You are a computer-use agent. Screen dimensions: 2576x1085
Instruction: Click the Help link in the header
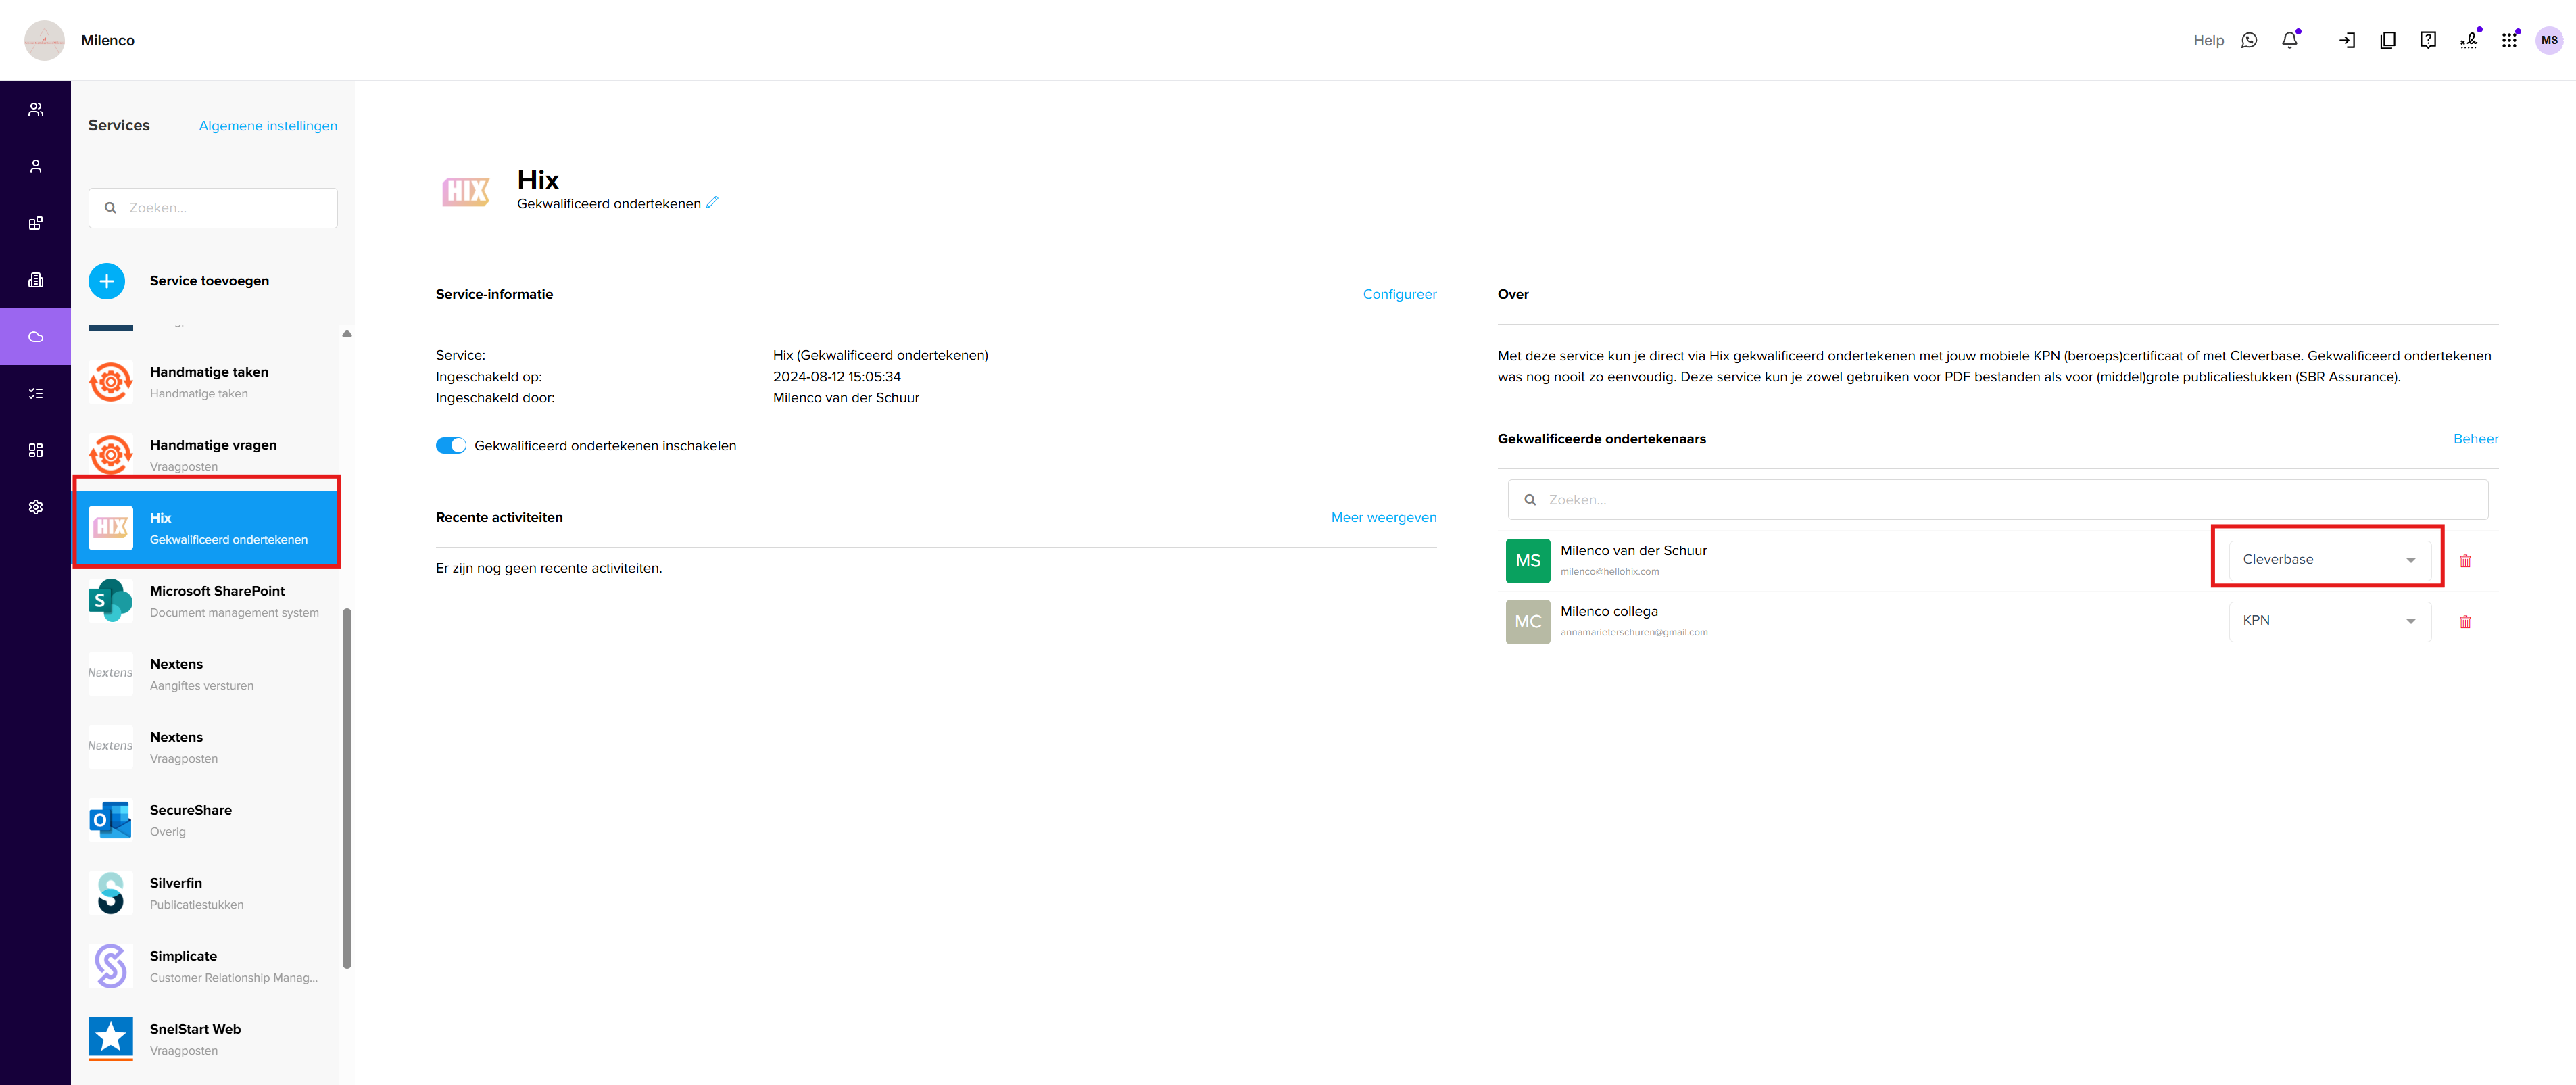point(2208,40)
